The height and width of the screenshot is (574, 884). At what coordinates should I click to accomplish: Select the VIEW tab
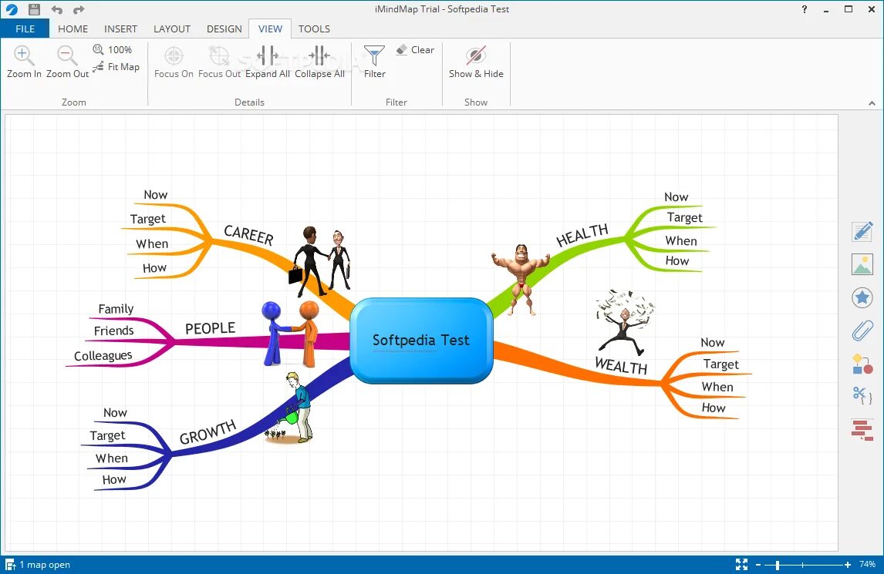pos(270,29)
